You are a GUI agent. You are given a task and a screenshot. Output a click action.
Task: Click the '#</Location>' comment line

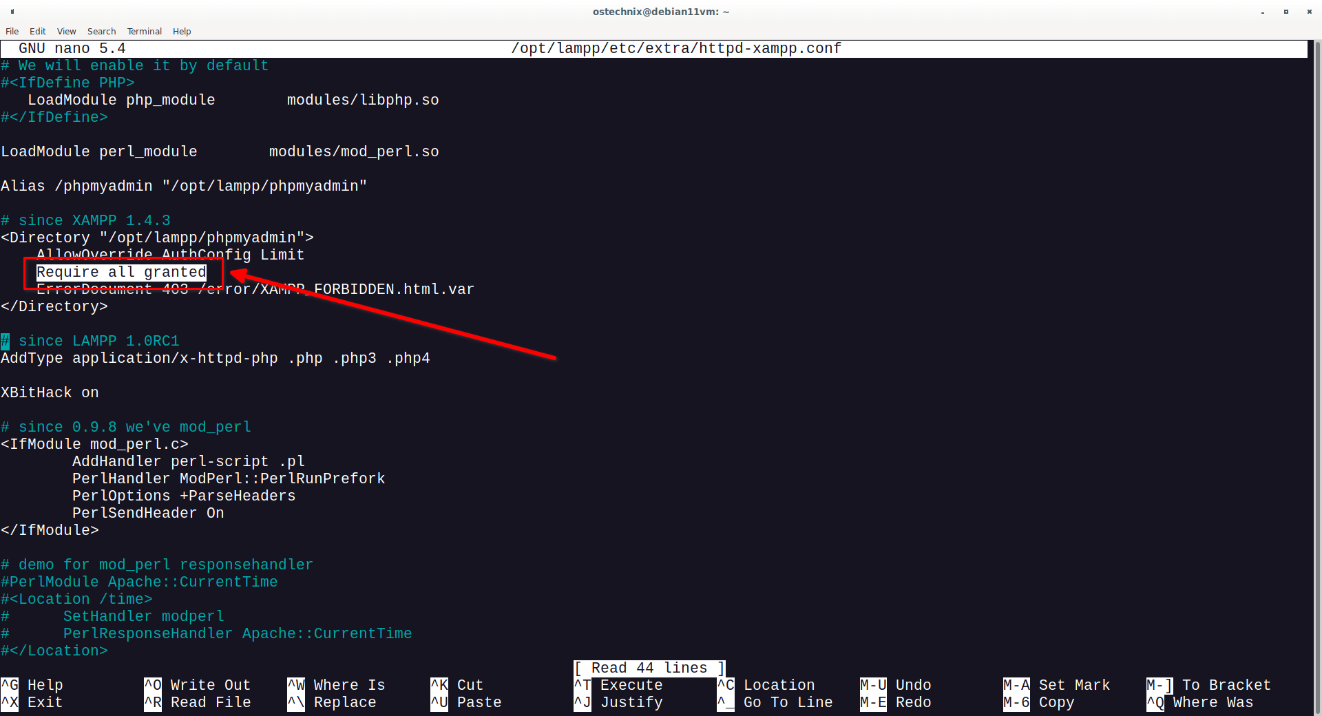point(54,651)
